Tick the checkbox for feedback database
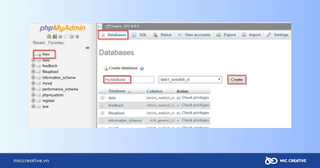This screenshot has height=168, width=320. click(x=102, y=105)
